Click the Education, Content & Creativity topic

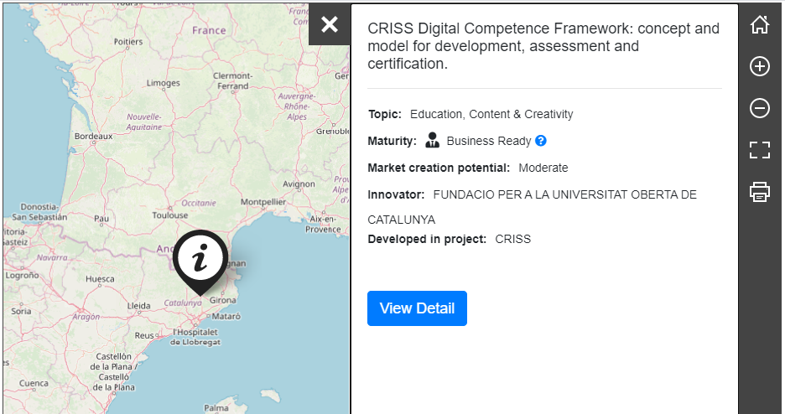(491, 114)
